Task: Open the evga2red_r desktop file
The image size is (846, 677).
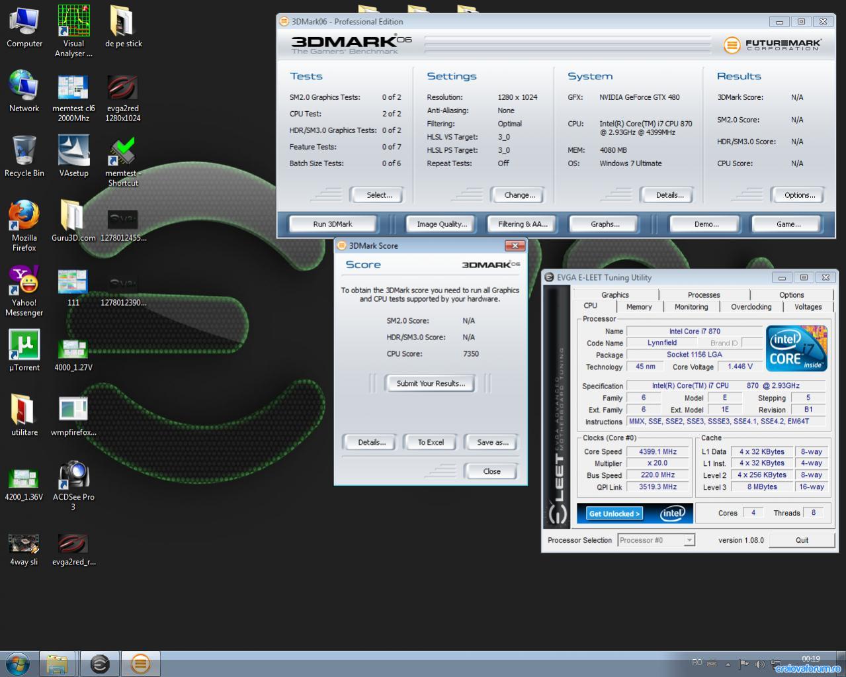Action: 73,550
